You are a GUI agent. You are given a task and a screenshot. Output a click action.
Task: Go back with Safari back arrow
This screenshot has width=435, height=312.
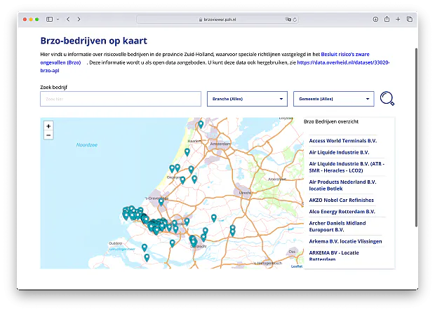(x=68, y=19)
